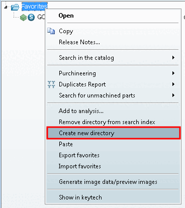Select Create new directory
The width and height of the screenshot is (185, 208).
pyautogui.click(x=114, y=133)
